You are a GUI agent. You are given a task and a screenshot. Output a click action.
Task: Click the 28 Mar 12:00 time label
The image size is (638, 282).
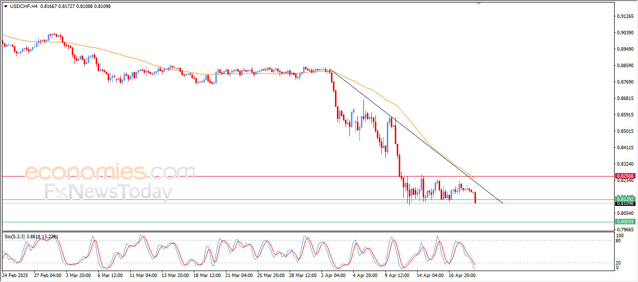click(302, 275)
